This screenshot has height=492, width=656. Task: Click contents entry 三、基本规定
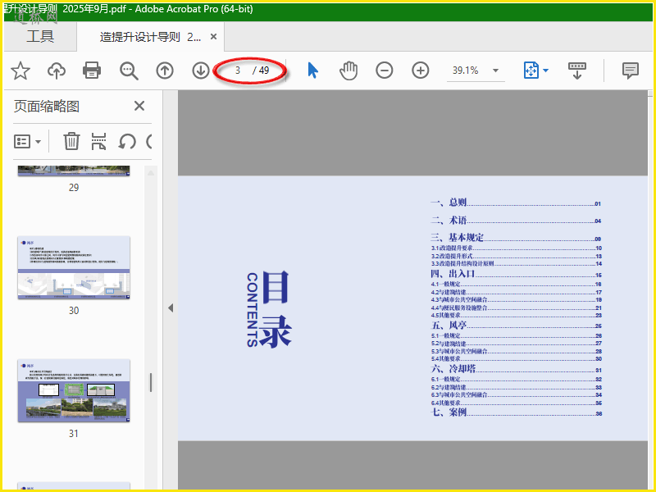[516, 238]
